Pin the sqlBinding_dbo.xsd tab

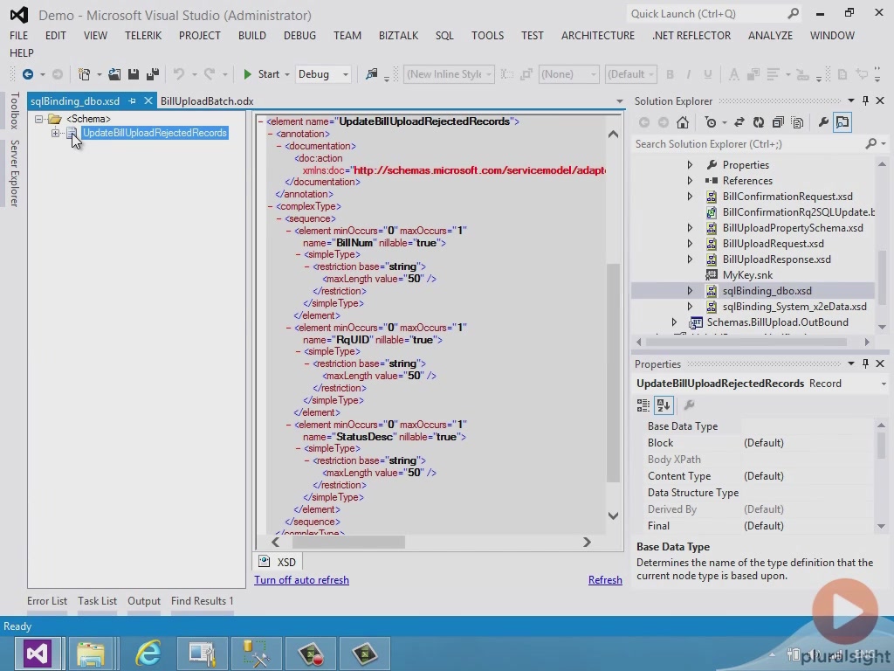133,101
